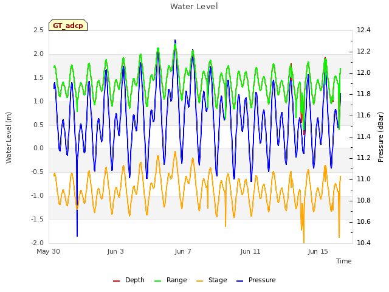Select the Depth legend entry
The height and width of the screenshot is (292, 389).
(x=129, y=280)
